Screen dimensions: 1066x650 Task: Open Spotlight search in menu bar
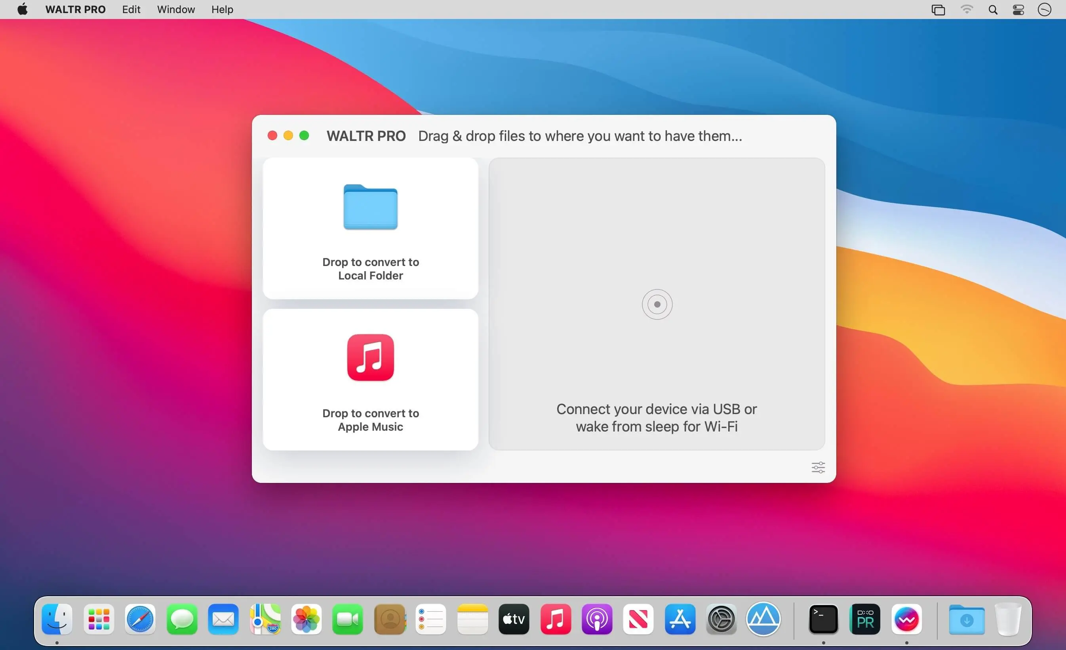pos(993,10)
